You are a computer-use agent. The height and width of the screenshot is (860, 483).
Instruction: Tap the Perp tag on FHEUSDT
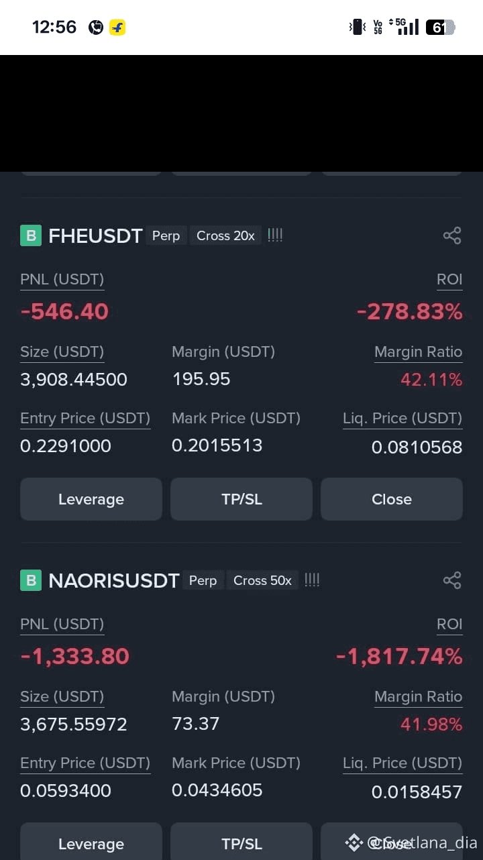point(166,235)
